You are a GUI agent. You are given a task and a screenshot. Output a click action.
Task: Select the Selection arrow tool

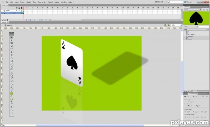click(12, 37)
